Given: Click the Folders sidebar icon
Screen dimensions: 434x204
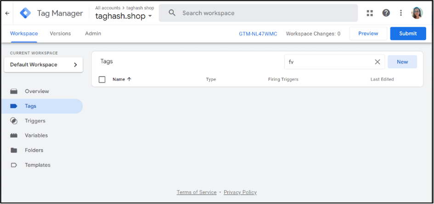Looking at the screenshot, I should coord(14,150).
